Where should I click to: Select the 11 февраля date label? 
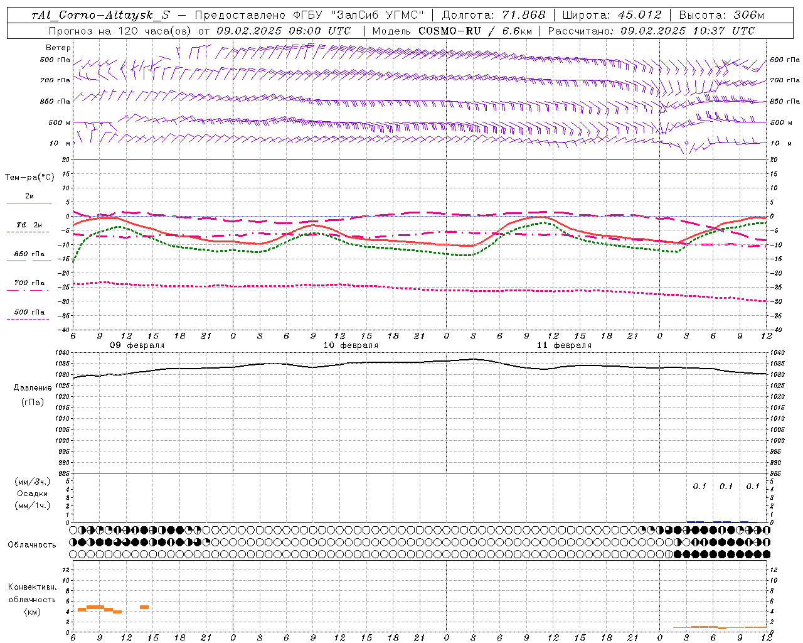click(x=564, y=345)
